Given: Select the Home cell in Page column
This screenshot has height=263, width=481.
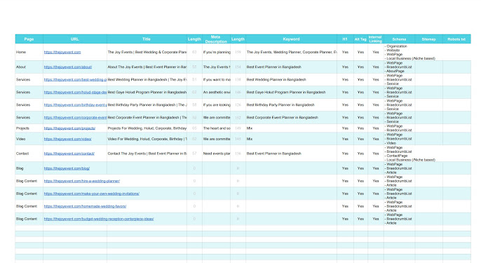Looking at the screenshot, I should 29,52.
